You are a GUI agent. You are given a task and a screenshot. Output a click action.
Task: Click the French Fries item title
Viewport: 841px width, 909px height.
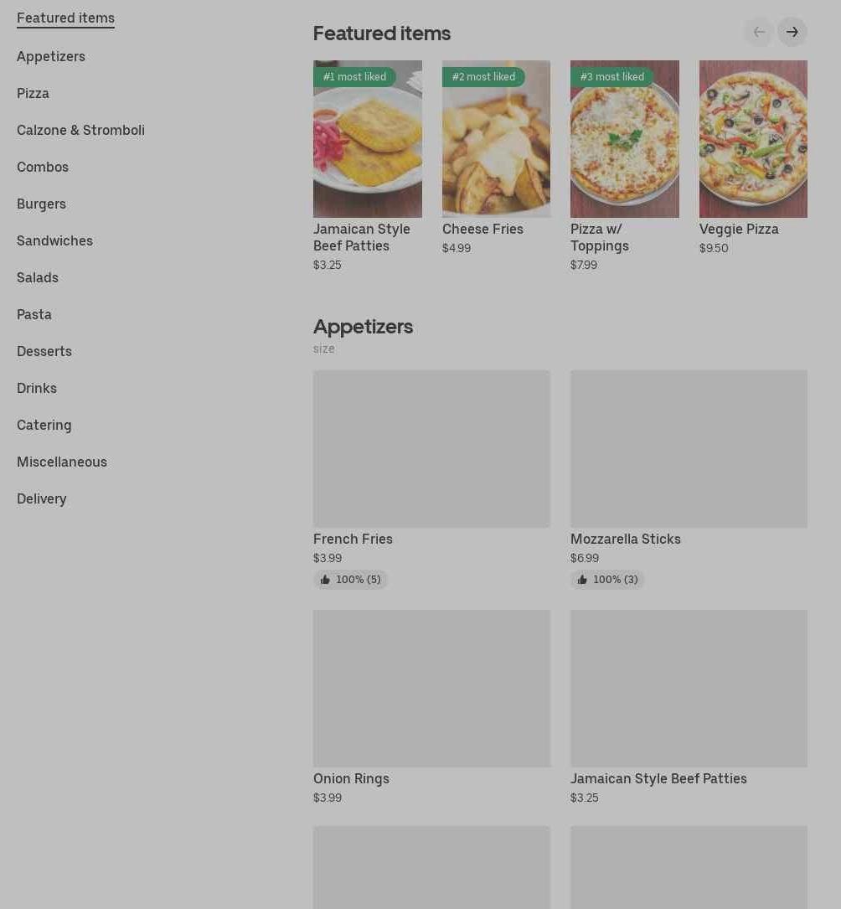tap(353, 540)
